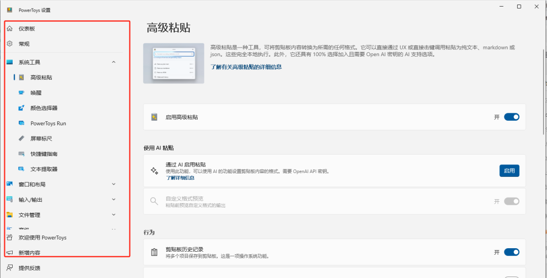This screenshot has height=278, width=547.
Task: Click the 文件管理 folder icon
Action: [10, 215]
